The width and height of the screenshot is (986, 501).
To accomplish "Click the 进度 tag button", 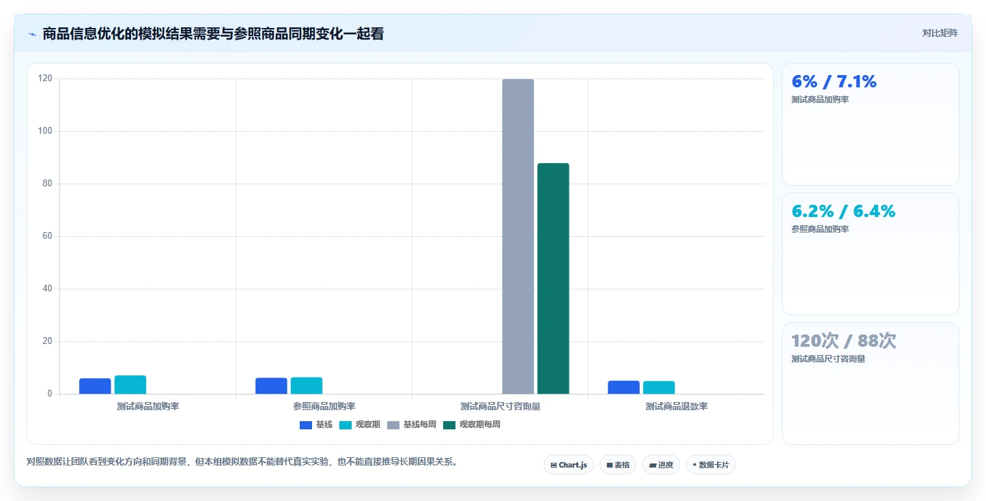I will (661, 465).
